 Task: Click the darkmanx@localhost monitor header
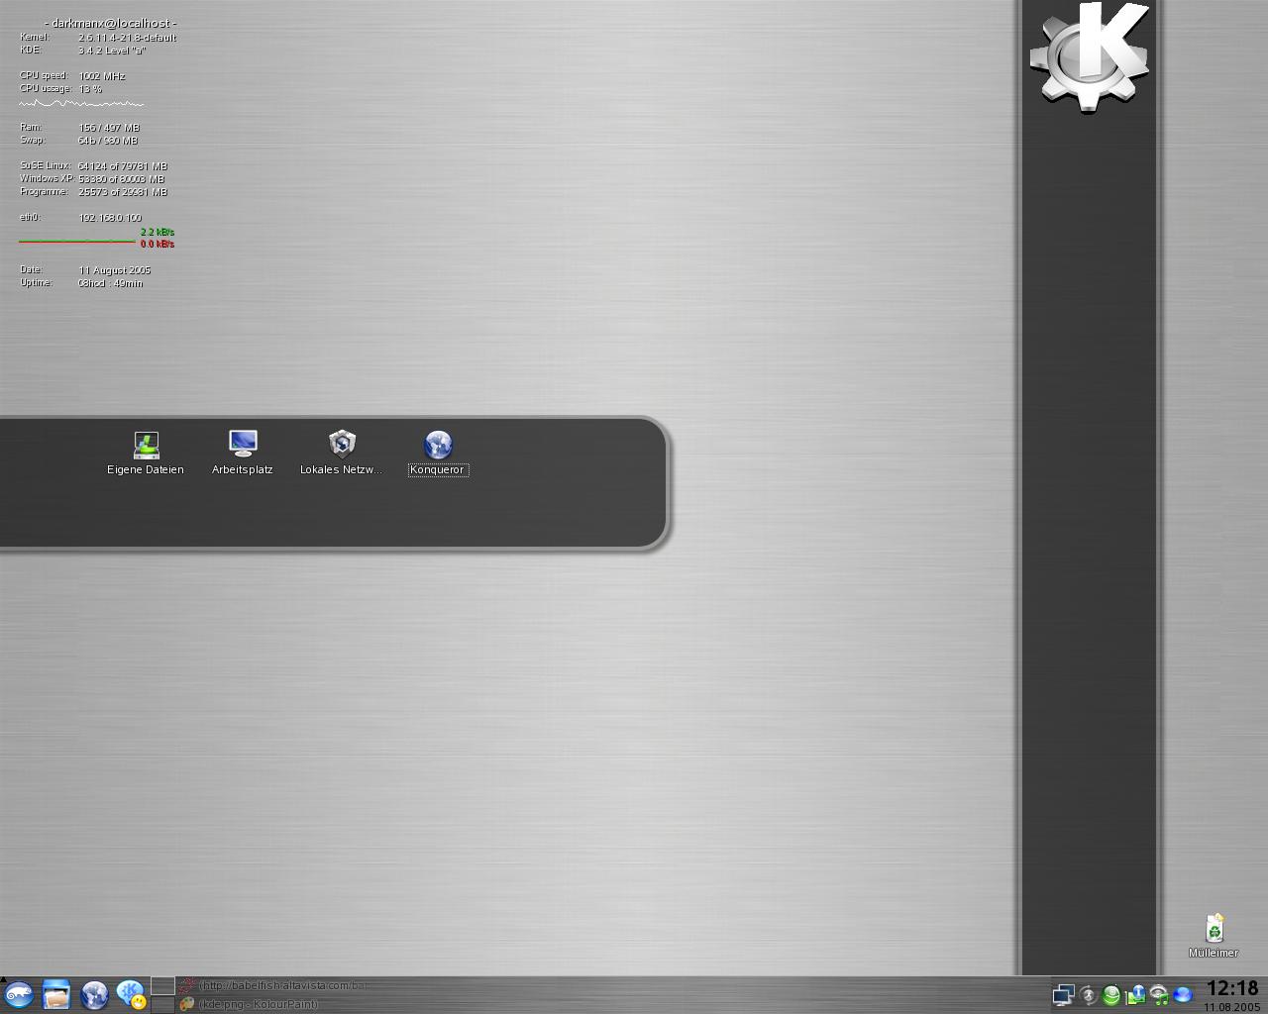tap(111, 23)
